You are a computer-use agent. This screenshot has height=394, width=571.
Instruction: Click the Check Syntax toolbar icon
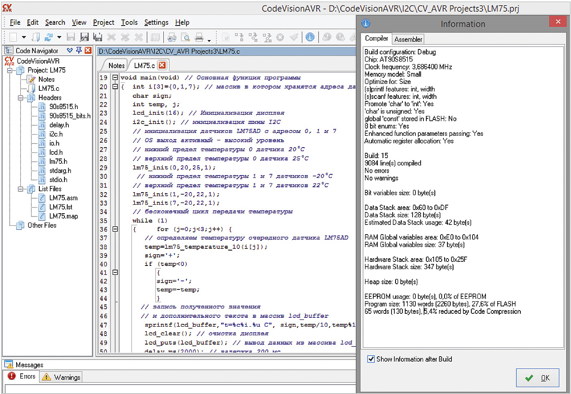226,37
